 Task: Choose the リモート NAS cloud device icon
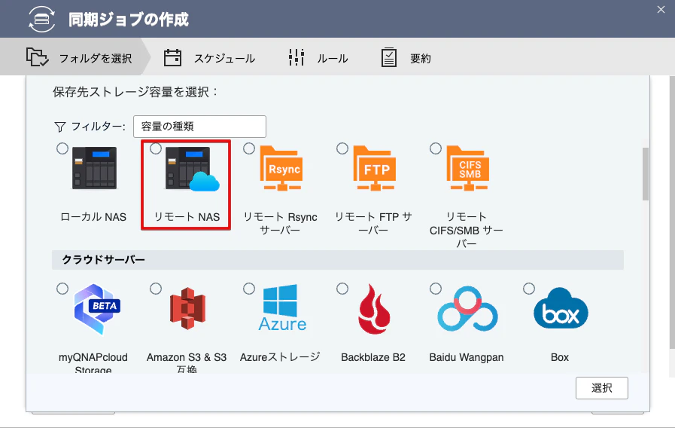point(193,169)
